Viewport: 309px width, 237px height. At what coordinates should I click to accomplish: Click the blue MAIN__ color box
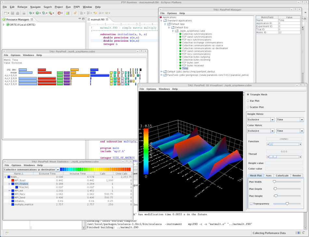click(x=9, y=177)
